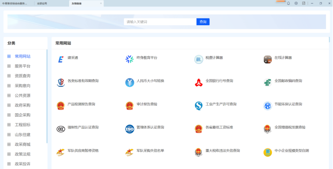The image size is (333, 169).
Task: Open the 军队采购失信名单 link
Action: click(150, 151)
